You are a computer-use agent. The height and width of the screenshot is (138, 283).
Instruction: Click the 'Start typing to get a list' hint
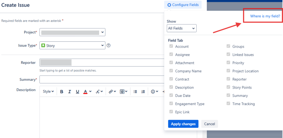point(68,70)
